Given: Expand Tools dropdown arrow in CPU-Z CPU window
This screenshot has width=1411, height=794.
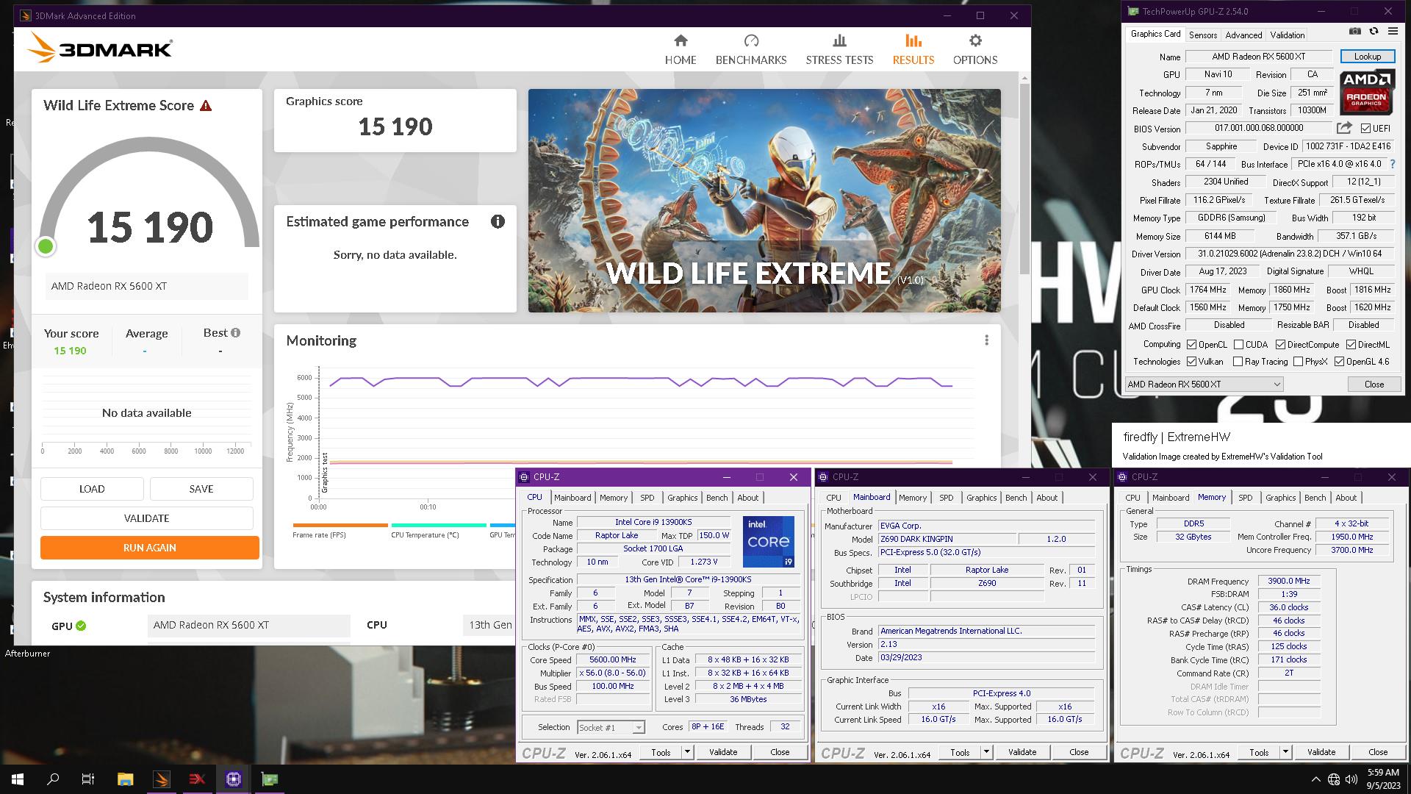Looking at the screenshot, I should [687, 752].
